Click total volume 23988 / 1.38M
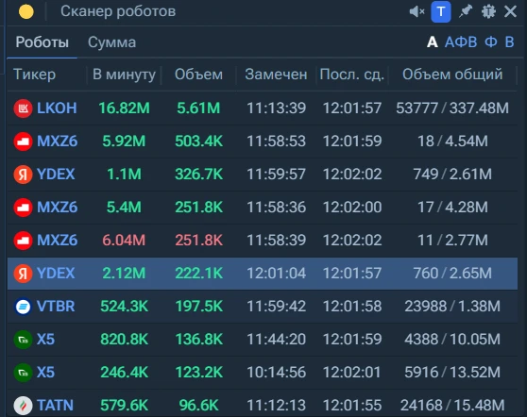527x417 pixels. pos(452,307)
